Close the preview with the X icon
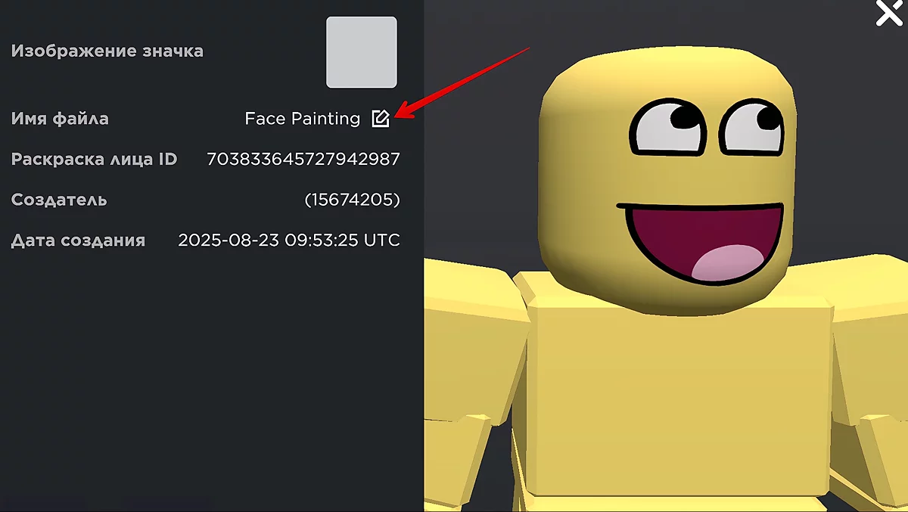 889,13
